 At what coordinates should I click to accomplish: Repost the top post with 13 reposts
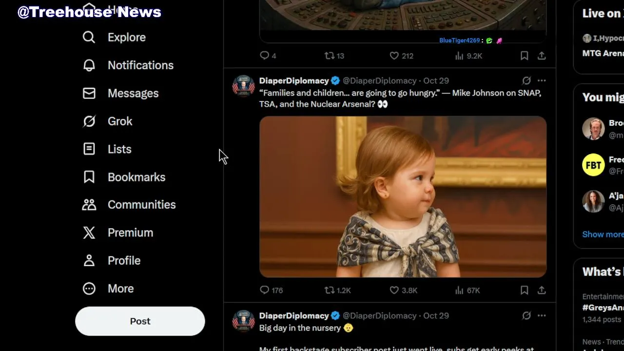click(x=330, y=56)
